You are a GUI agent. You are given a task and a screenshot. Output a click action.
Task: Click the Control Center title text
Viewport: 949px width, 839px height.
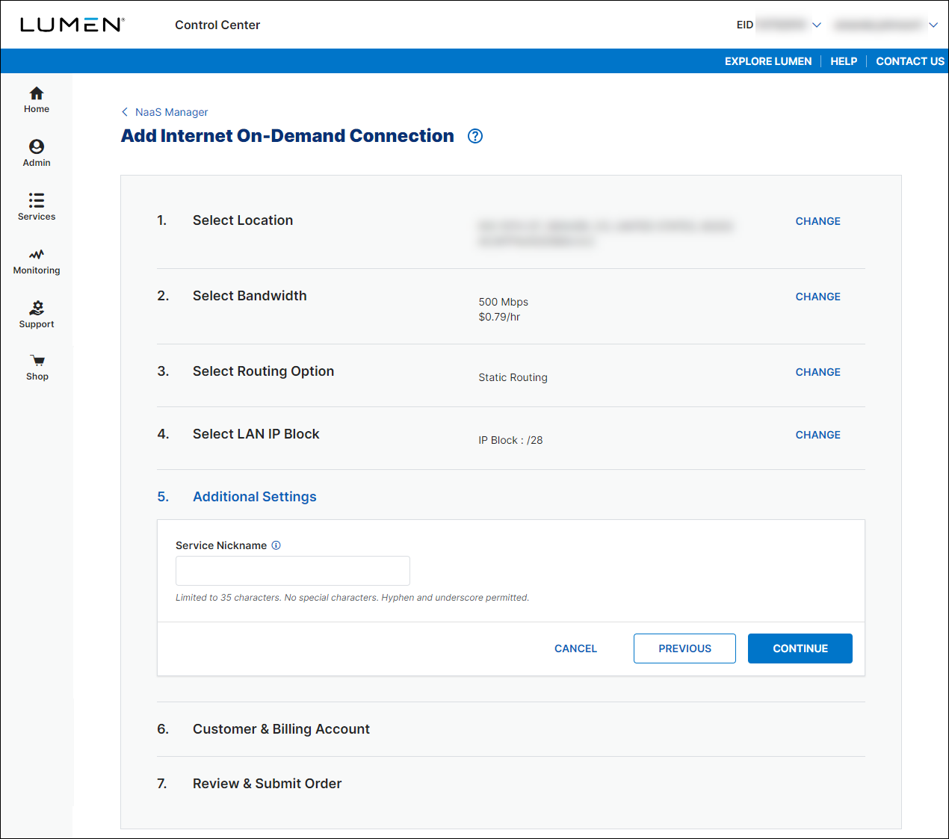(217, 25)
